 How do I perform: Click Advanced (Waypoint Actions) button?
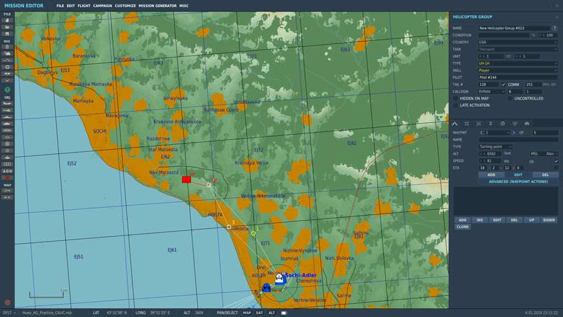[518, 182]
